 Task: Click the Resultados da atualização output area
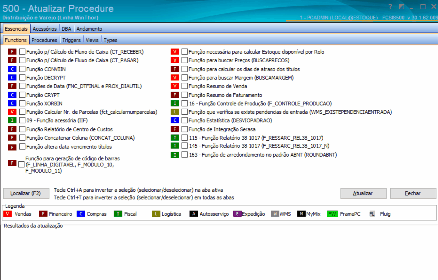219,253
